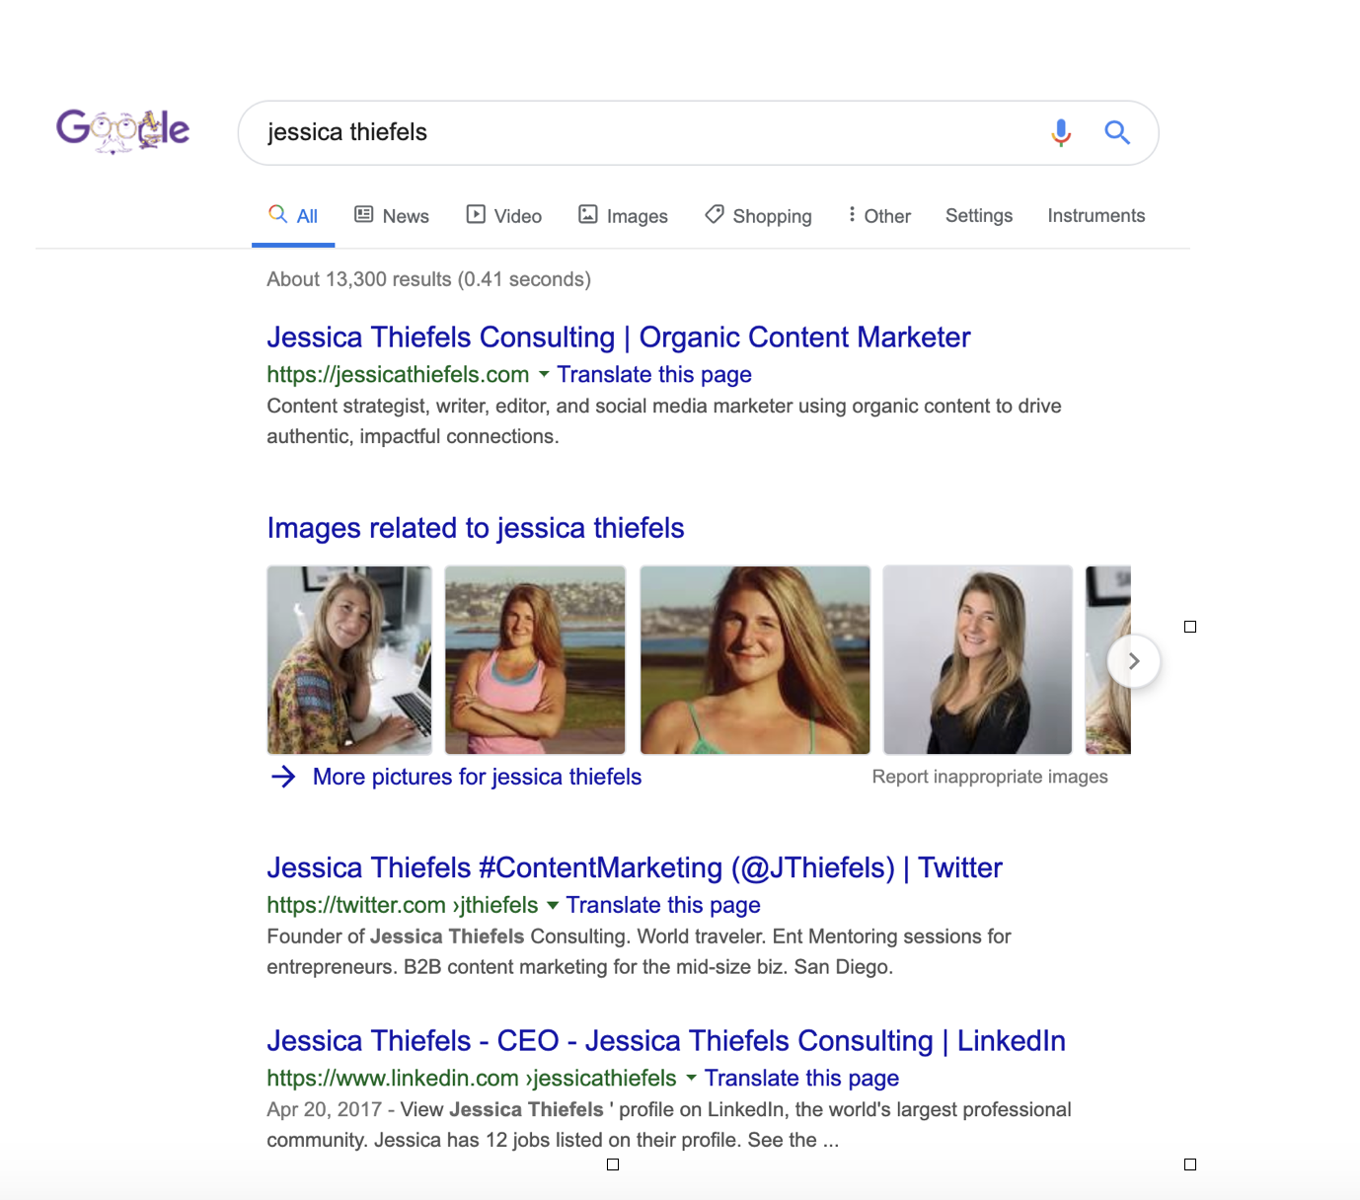This screenshot has height=1200, width=1360.
Task: Expand dropdown arrow next to twitter.com URL
Action: click(553, 905)
